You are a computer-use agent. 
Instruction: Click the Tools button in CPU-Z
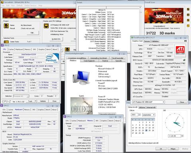30,101
